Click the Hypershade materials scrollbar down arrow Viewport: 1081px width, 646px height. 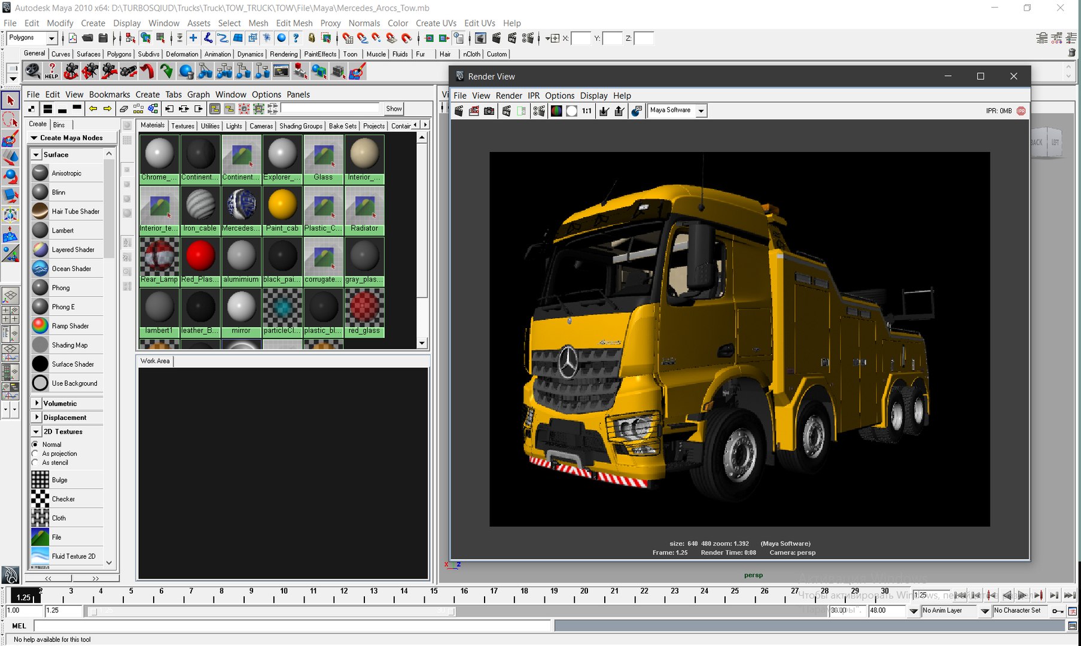[422, 343]
